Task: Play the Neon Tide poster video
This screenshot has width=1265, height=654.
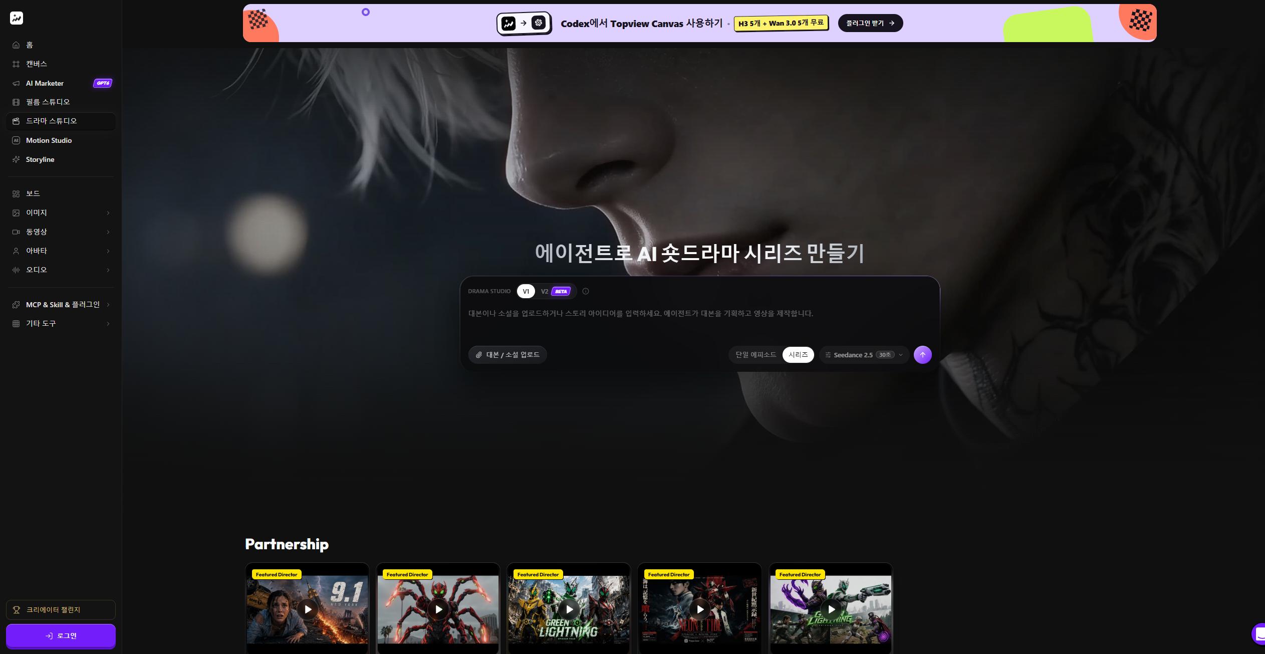Action: pos(700,609)
